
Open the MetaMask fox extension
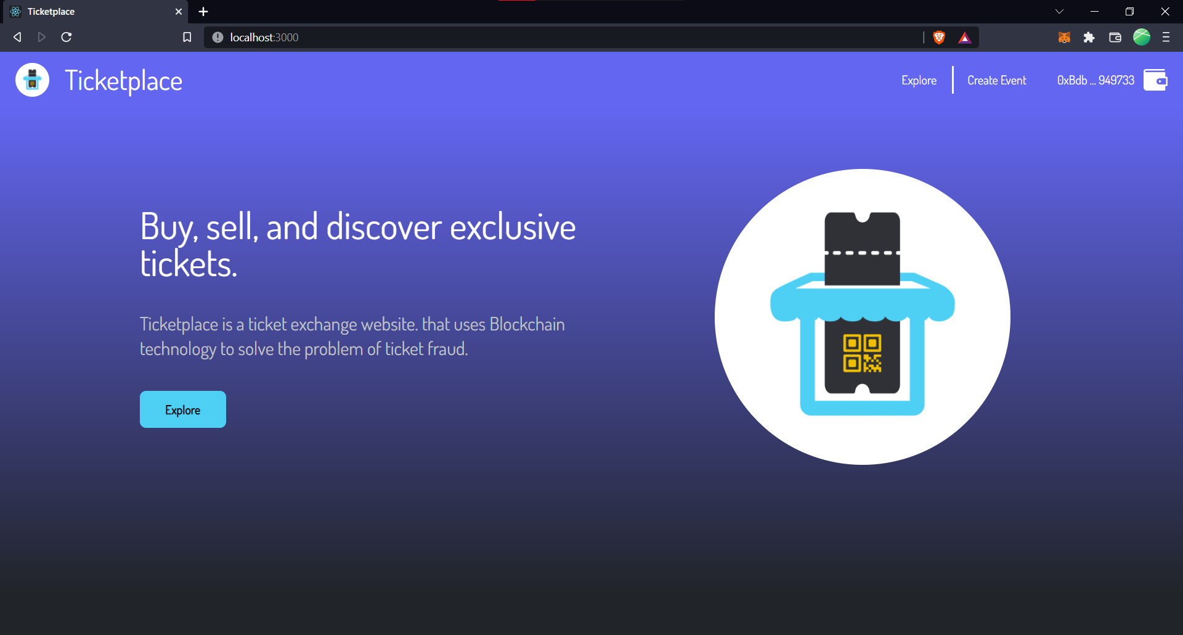point(1064,38)
